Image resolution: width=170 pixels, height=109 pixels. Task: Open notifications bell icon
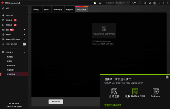[x=145, y=3]
